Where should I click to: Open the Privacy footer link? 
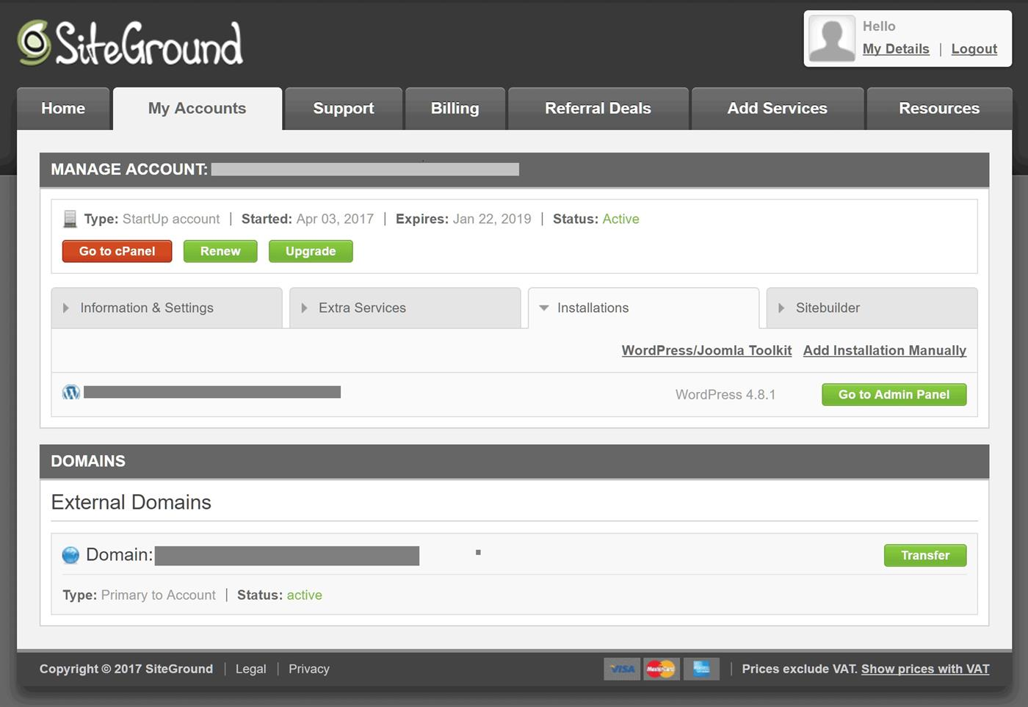[309, 669]
